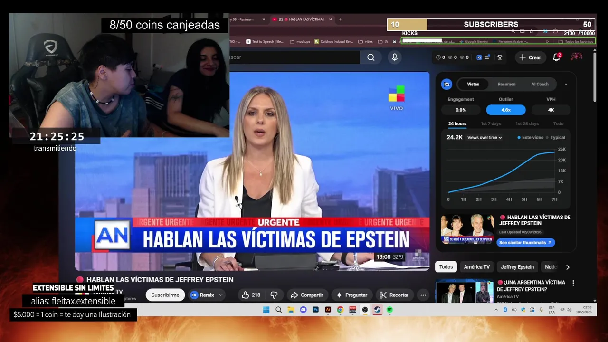Filter suggestions by Jeffrey Epstein chip
The width and height of the screenshot is (608, 342).
point(517,267)
